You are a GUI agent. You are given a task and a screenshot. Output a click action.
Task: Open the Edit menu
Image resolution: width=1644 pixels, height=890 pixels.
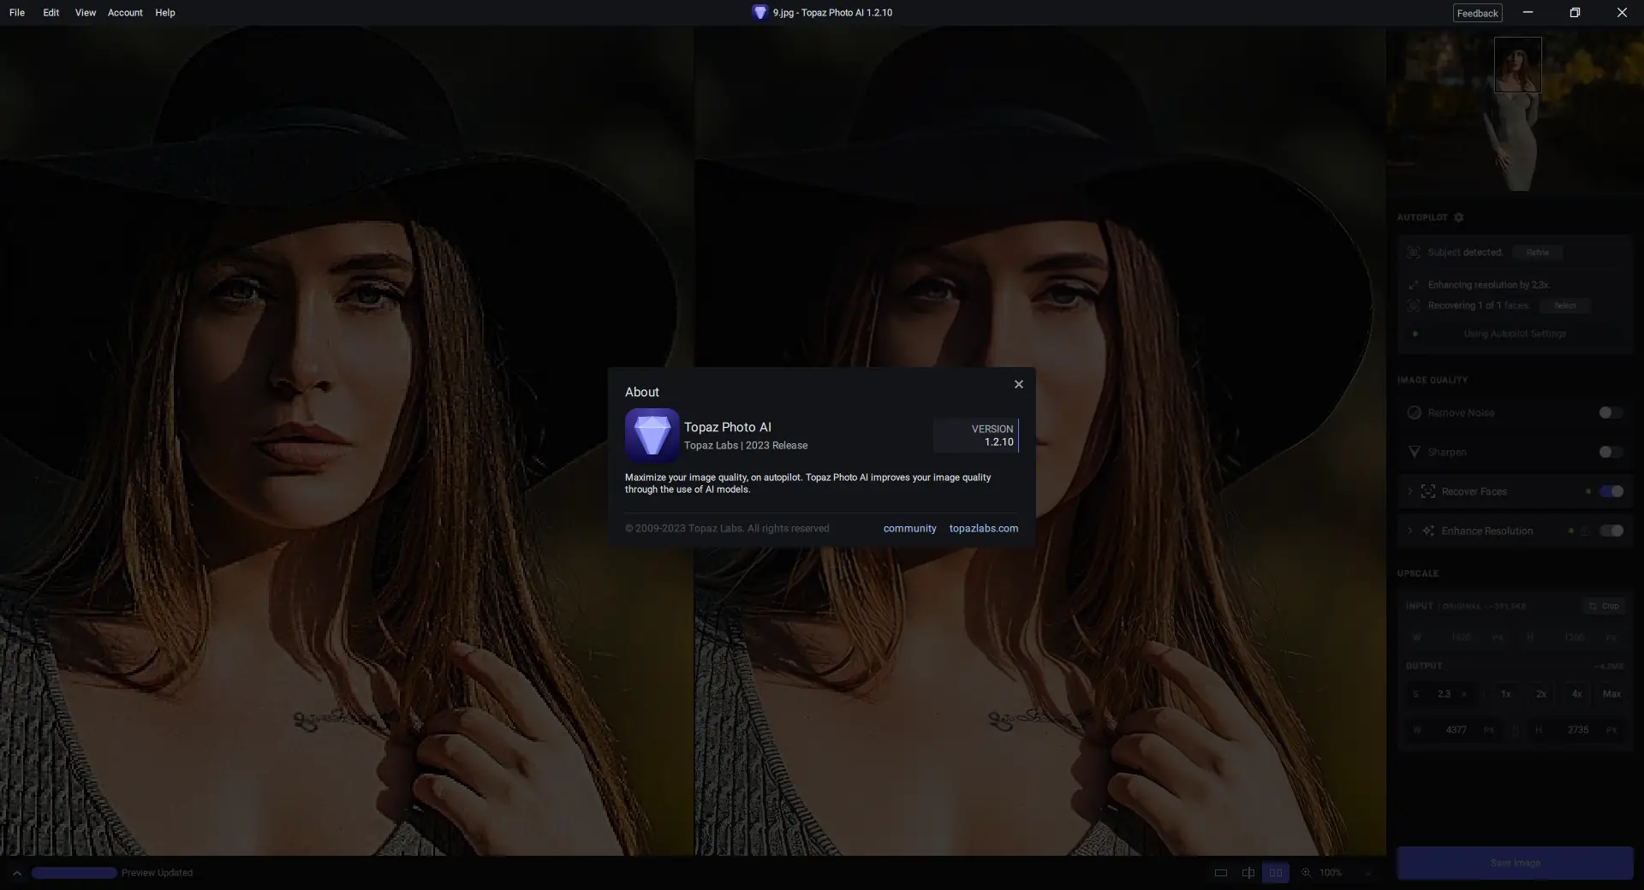tap(51, 12)
